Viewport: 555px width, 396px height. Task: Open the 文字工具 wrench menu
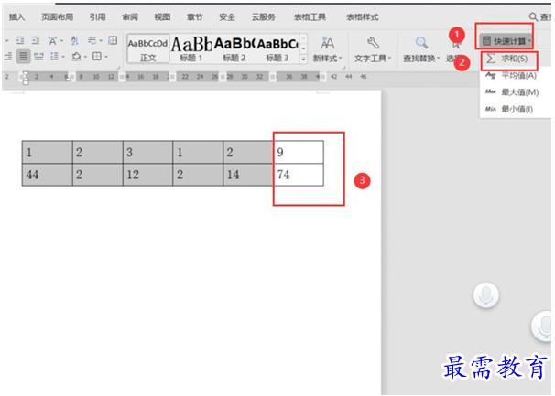click(373, 50)
